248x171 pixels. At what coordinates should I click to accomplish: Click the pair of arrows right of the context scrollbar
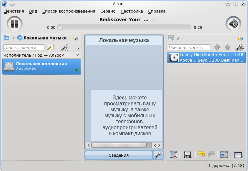[157, 145]
